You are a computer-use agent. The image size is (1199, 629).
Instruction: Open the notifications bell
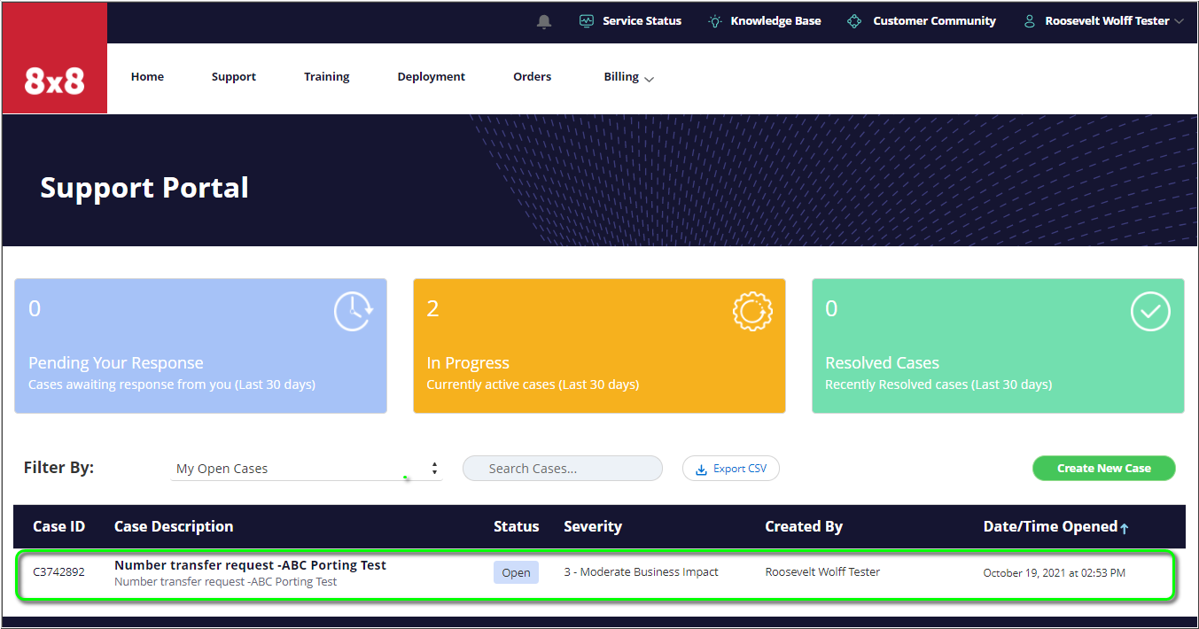point(544,21)
